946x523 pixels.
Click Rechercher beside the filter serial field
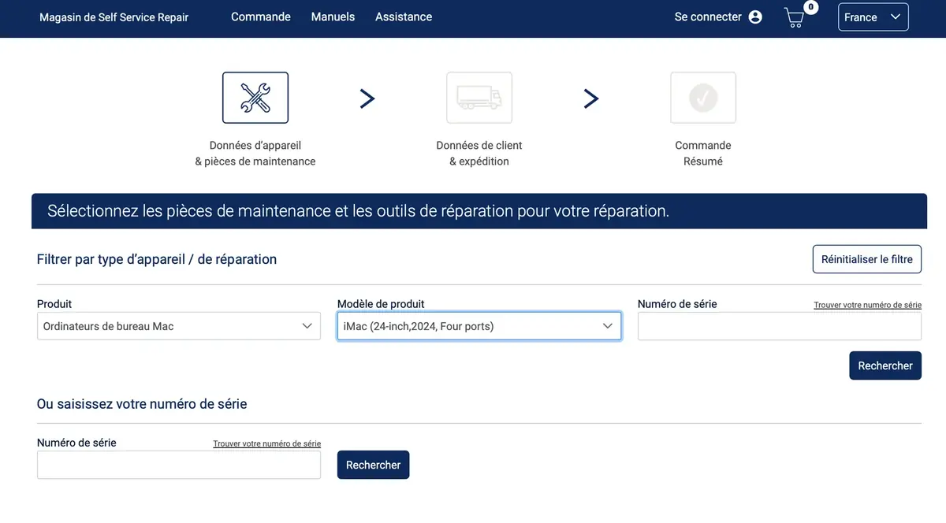885,365
